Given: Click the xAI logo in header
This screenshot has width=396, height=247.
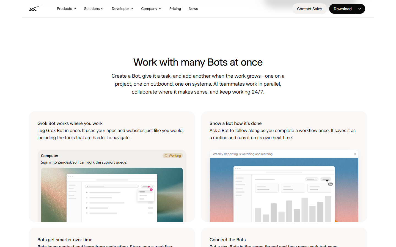Looking at the screenshot, I should coord(35,9).
